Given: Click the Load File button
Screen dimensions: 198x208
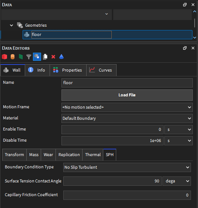Looking at the screenshot, I should 127,95.
